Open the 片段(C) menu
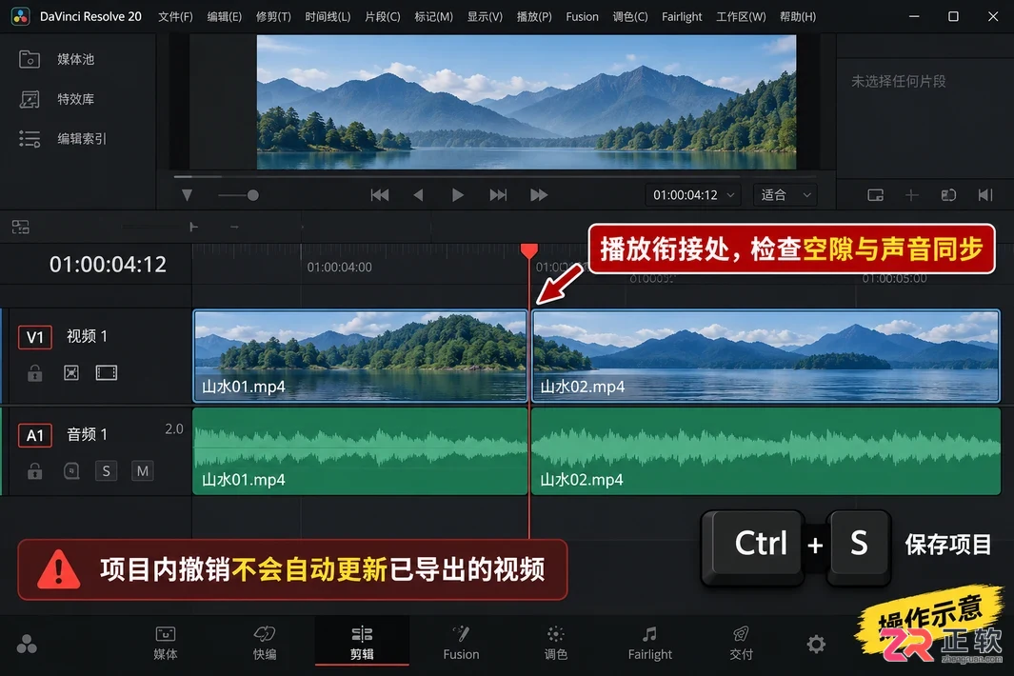 pos(382,17)
